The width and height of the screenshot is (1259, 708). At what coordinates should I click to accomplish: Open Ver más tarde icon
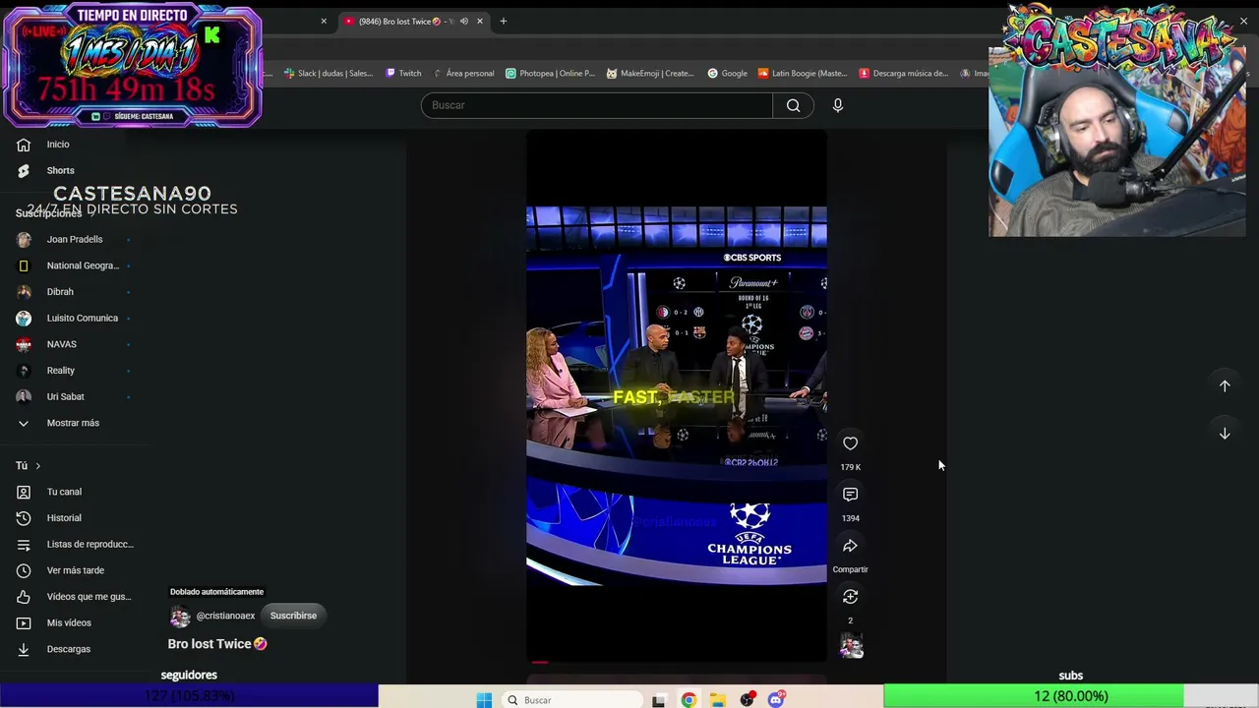click(24, 570)
